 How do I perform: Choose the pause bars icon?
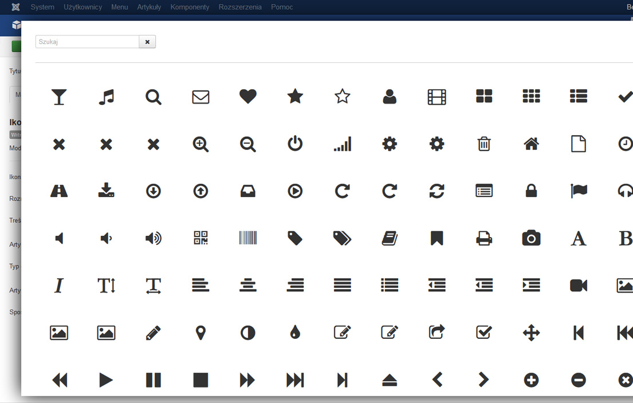(x=154, y=380)
